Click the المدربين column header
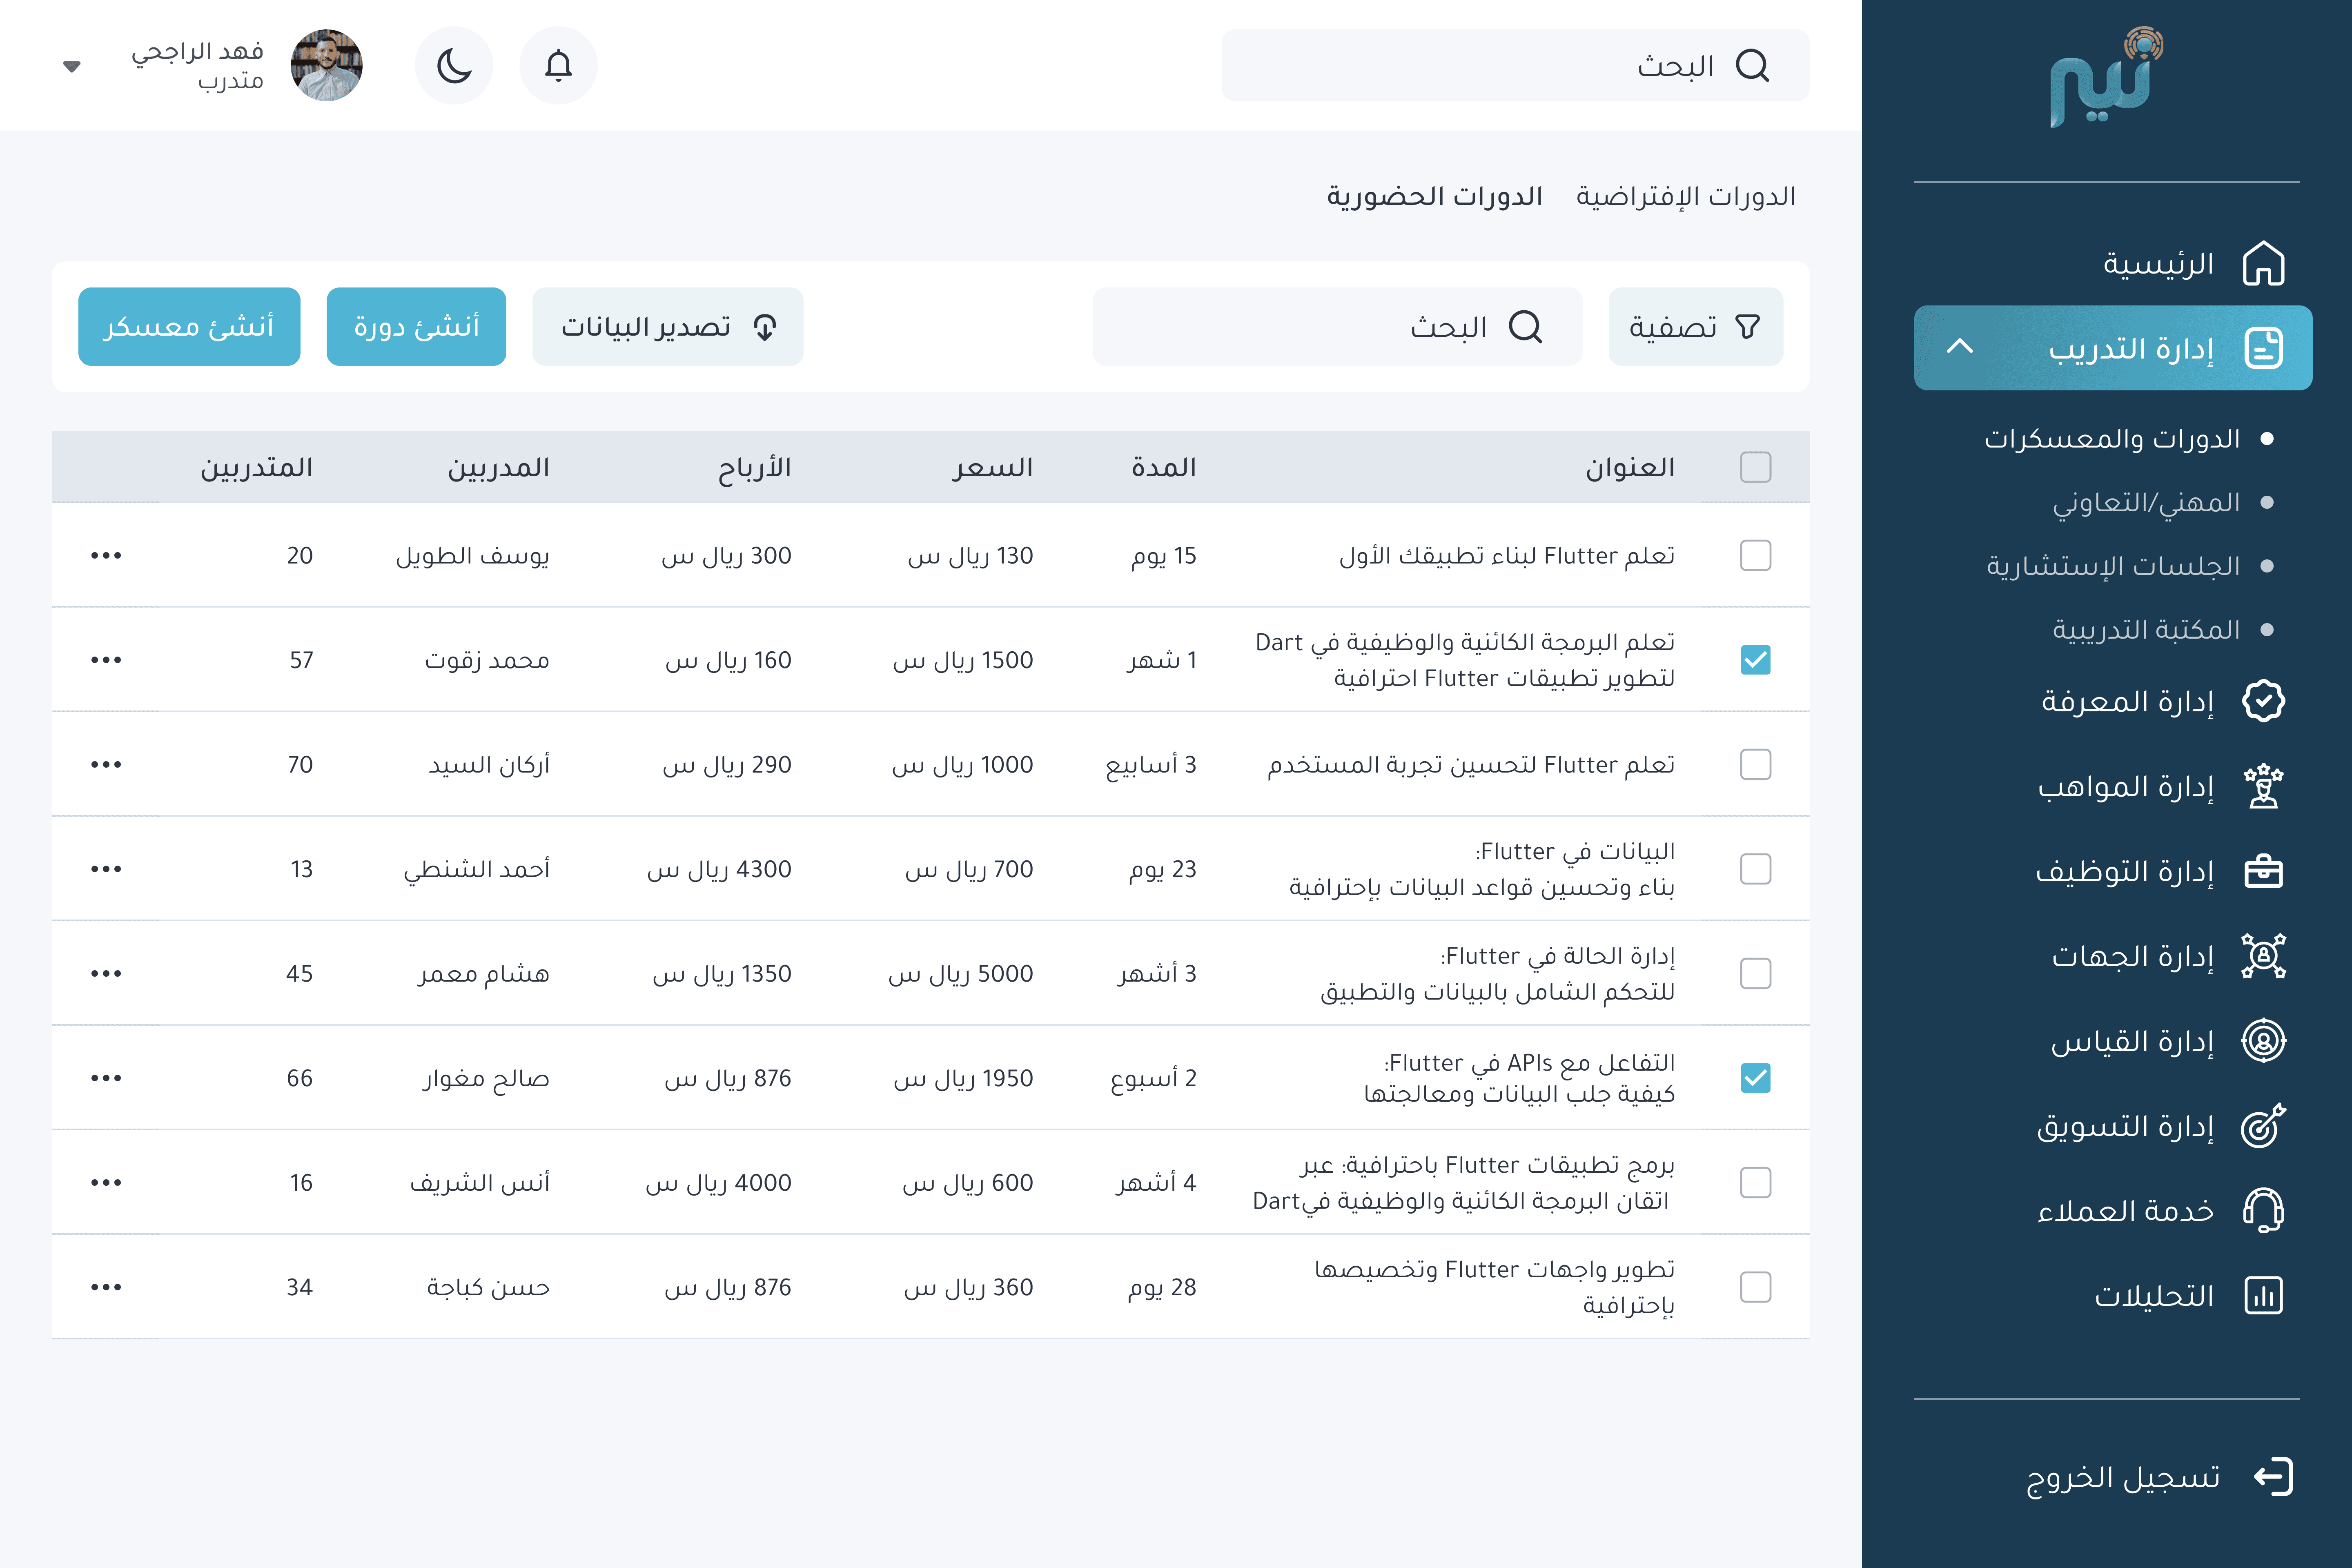The height and width of the screenshot is (1568, 2352). (x=498, y=467)
